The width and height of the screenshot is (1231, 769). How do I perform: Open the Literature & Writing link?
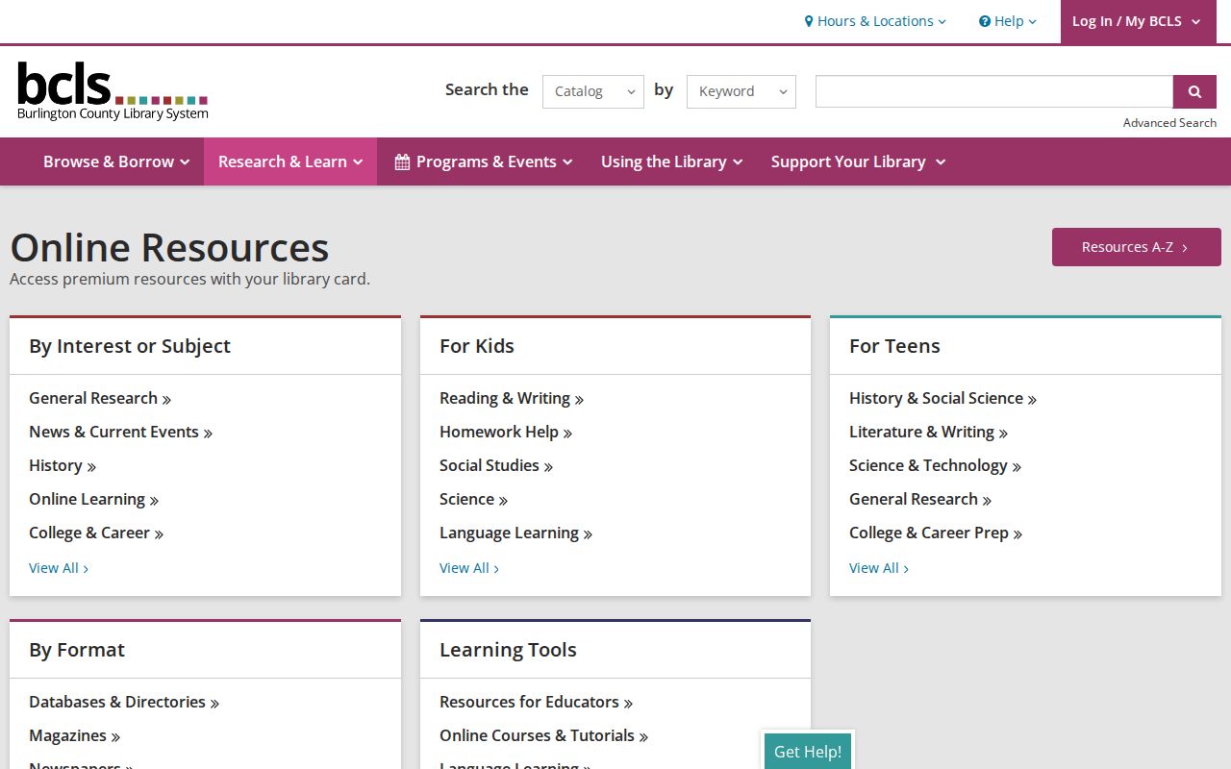[929, 432]
